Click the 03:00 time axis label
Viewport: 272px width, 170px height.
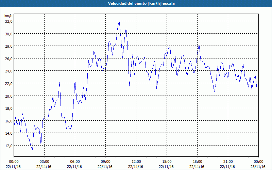coord(45,162)
